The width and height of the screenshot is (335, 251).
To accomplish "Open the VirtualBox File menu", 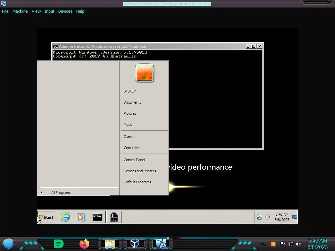I will coord(5,11).
